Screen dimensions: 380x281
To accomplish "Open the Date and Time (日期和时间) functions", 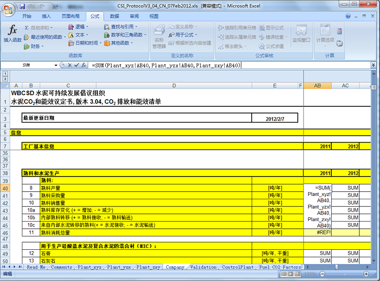I will click(84, 43).
